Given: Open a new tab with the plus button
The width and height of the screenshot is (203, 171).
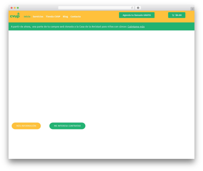Looking at the screenshot, I should (x=192, y=9).
